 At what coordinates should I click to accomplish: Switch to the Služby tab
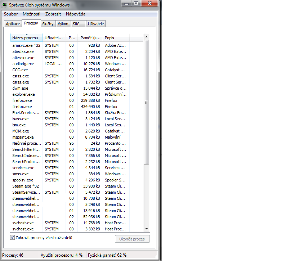click(48, 24)
